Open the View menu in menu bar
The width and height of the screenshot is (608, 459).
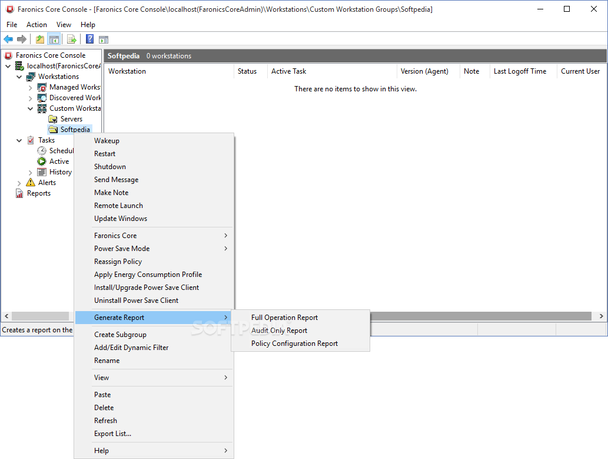coord(64,25)
